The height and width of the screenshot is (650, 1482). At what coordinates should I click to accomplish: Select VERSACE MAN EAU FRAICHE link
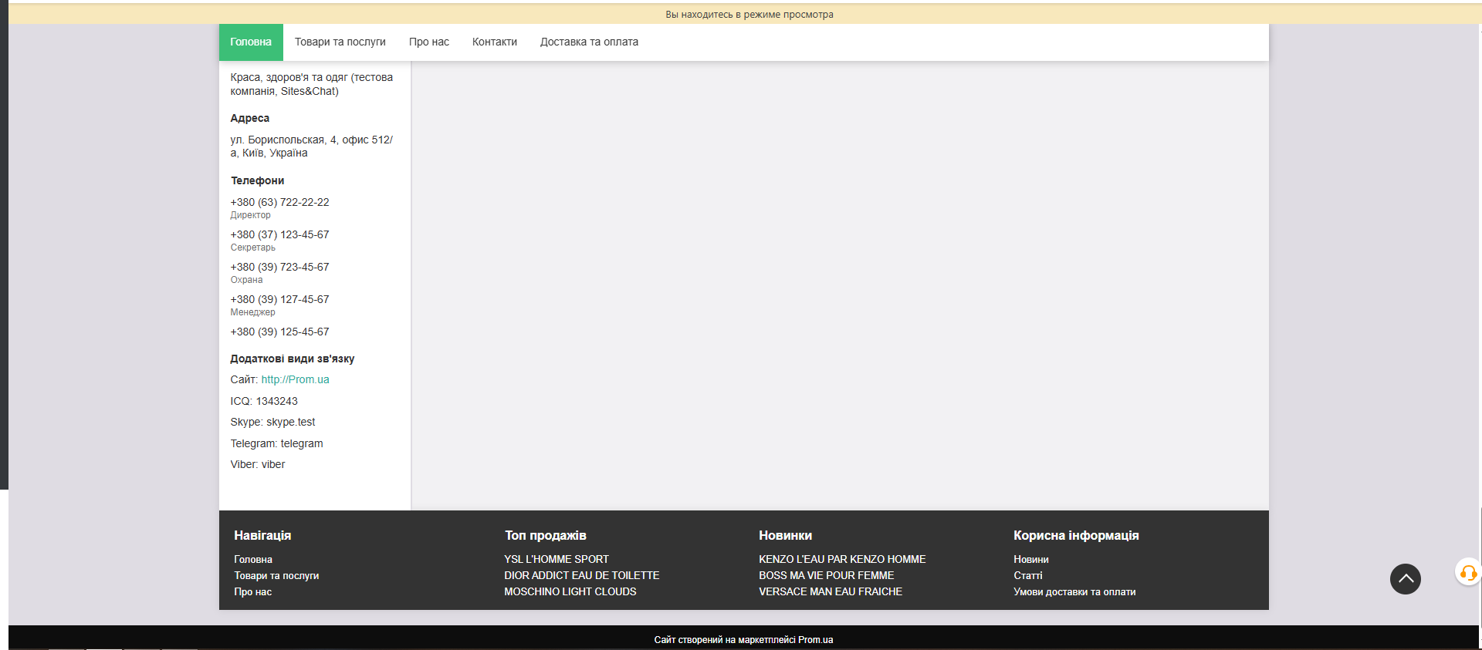coord(830,592)
